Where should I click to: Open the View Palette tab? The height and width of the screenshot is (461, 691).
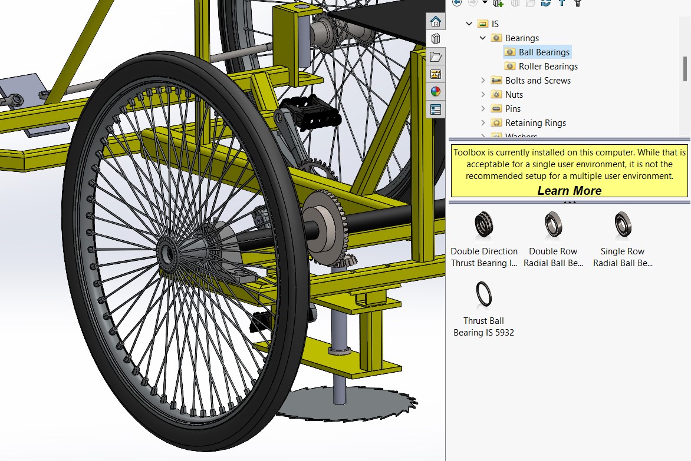[x=435, y=74]
